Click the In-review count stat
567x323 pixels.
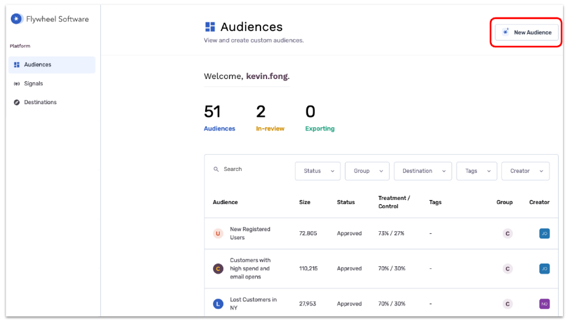click(x=270, y=128)
